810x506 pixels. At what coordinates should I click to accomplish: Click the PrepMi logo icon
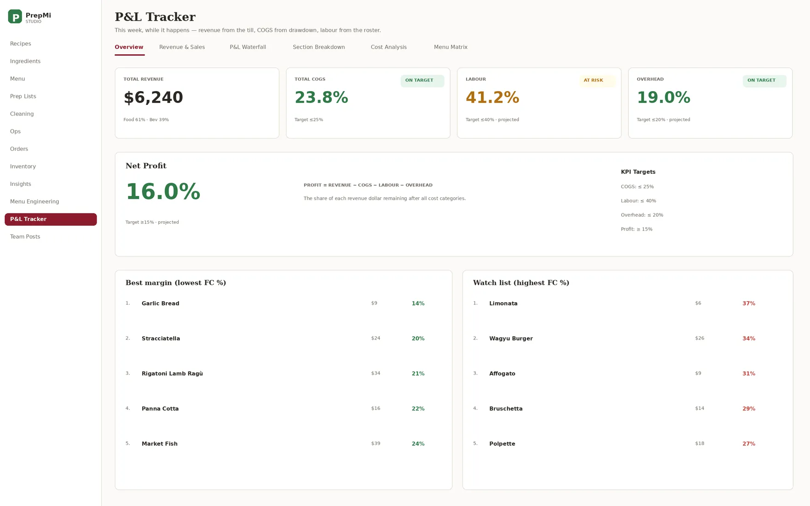point(15,17)
